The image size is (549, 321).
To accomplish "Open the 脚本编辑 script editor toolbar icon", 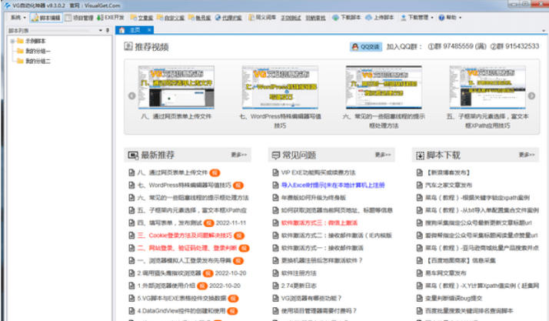I will tap(45, 16).
